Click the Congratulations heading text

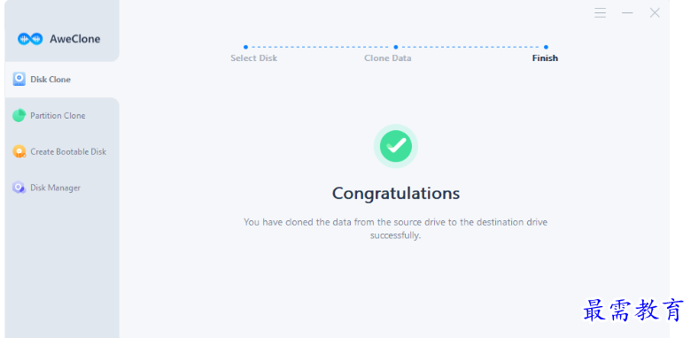pyautogui.click(x=396, y=193)
